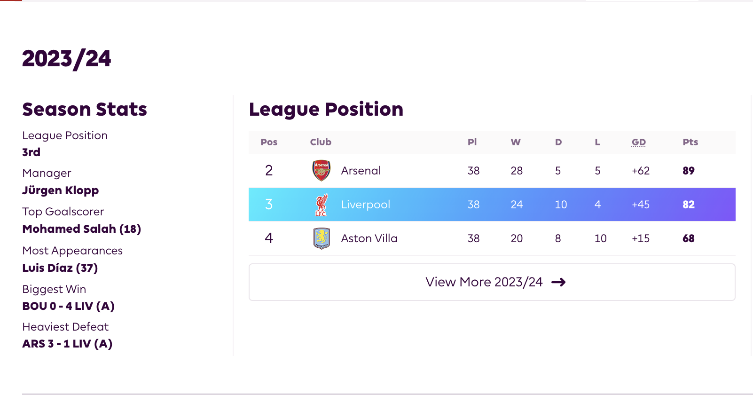753x395 pixels.
Task: Click Arsenal's 89 points value
Action: click(x=689, y=171)
